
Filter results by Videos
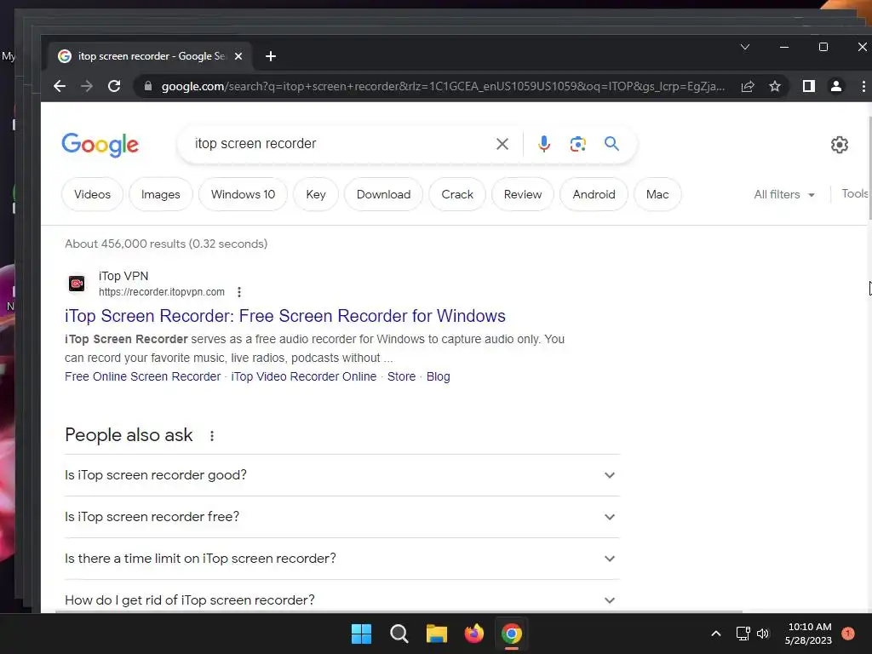tap(92, 195)
